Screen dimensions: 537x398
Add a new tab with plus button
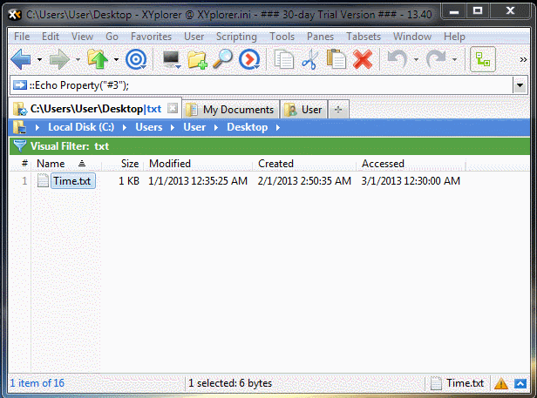338,110
